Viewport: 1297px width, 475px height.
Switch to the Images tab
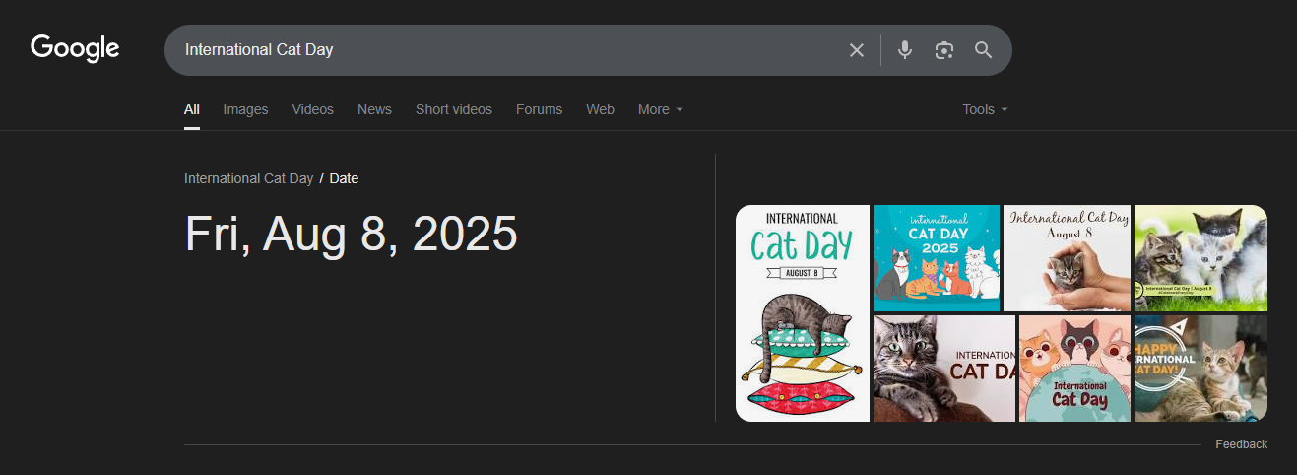[245, 109]
